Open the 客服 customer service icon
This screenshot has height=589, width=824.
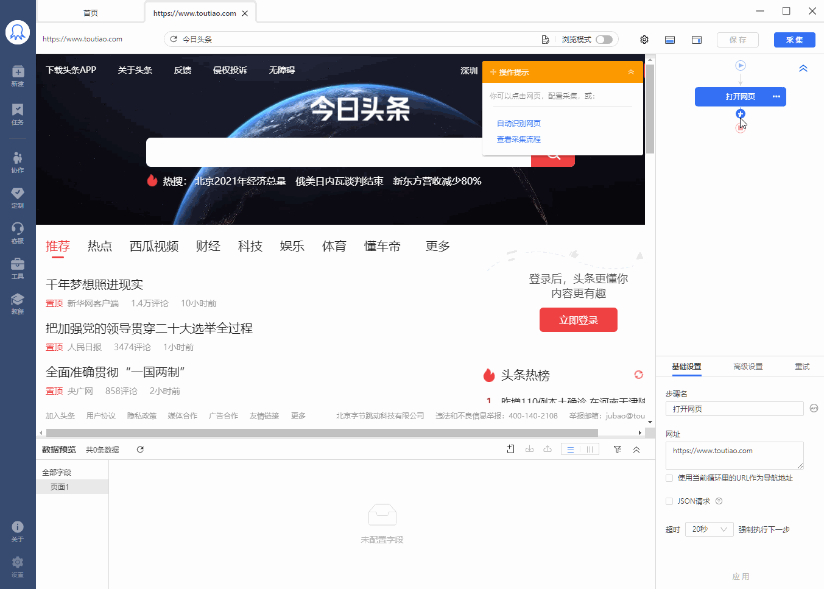[18, 233]
